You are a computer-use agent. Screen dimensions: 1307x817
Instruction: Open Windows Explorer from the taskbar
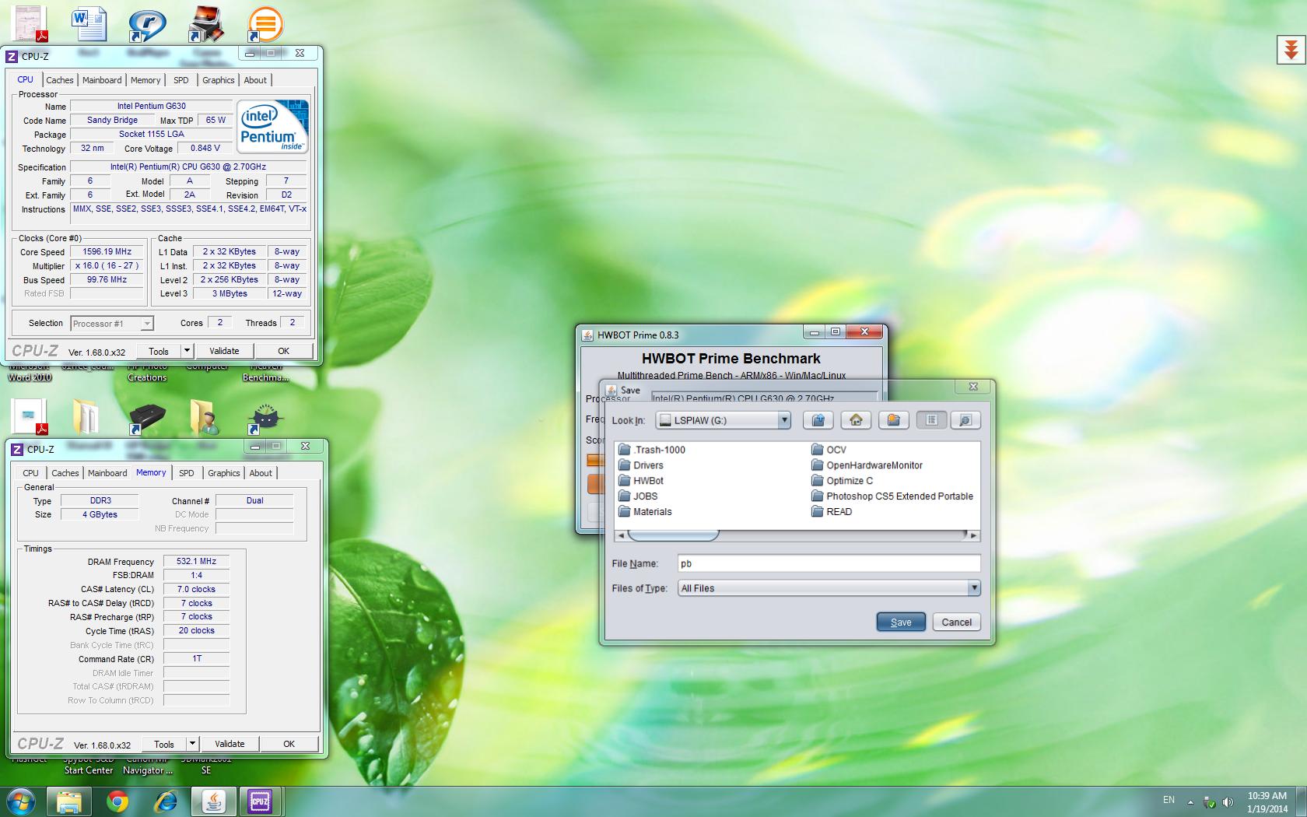pos(69,801)
